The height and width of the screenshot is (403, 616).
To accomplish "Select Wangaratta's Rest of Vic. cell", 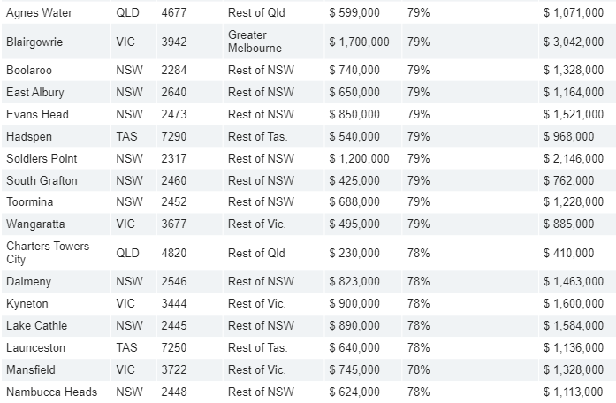I will 273,224.
